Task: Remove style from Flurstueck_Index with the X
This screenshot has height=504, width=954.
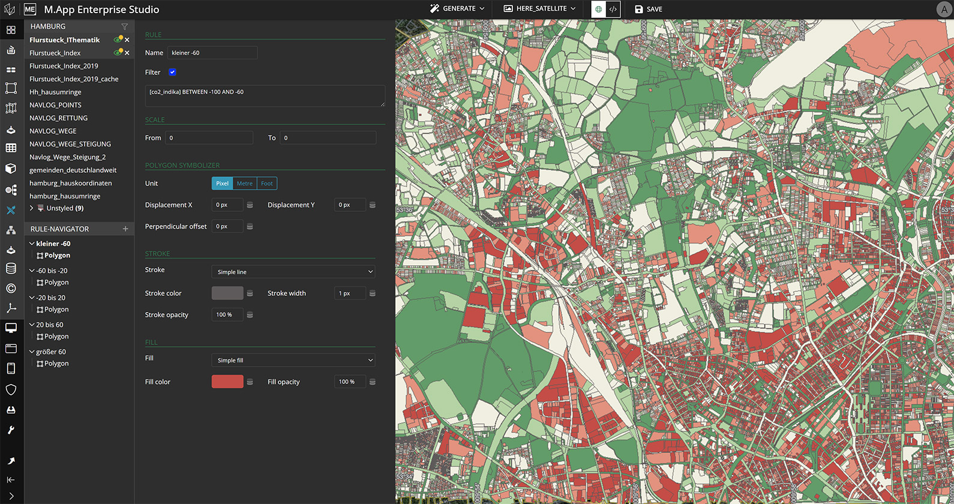Action: click(x=127, y=53)
